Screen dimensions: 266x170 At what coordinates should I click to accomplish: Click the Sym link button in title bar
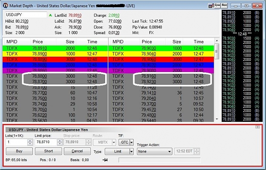pos(217,5)
